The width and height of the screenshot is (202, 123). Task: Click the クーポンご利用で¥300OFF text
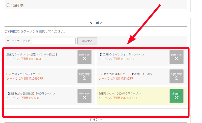click(x=25, y=59)
